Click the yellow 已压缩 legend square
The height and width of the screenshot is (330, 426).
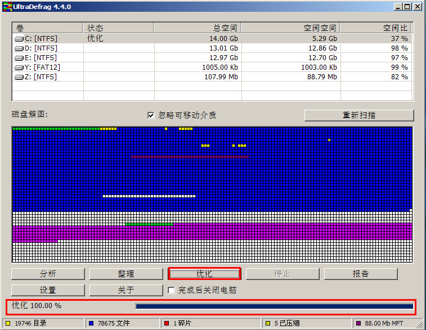tap(268, 323)
